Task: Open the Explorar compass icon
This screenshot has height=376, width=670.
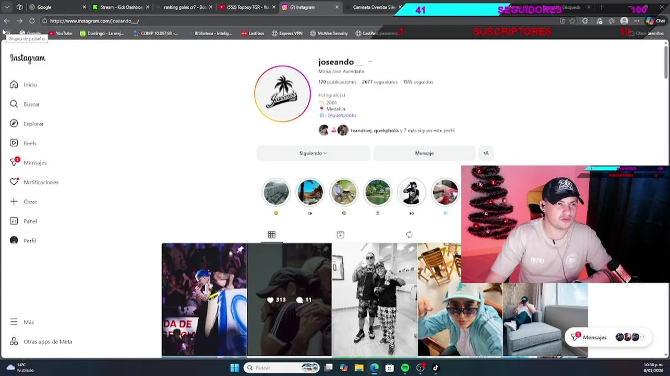Action: [14, 124]
